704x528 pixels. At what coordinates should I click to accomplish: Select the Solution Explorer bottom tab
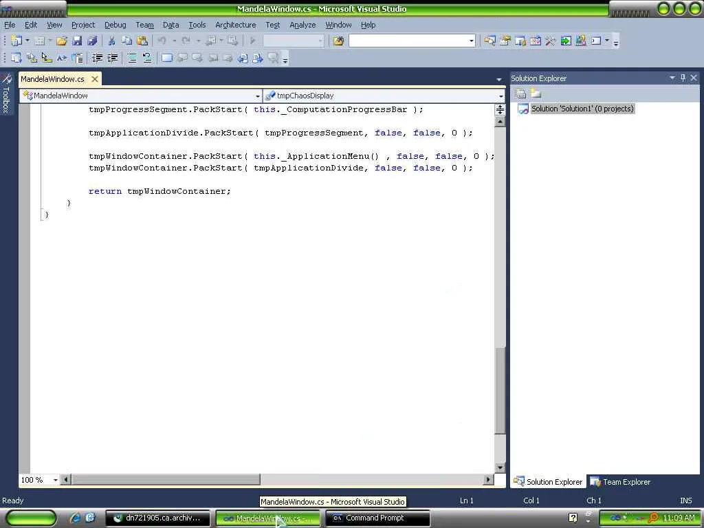(548, 482)
